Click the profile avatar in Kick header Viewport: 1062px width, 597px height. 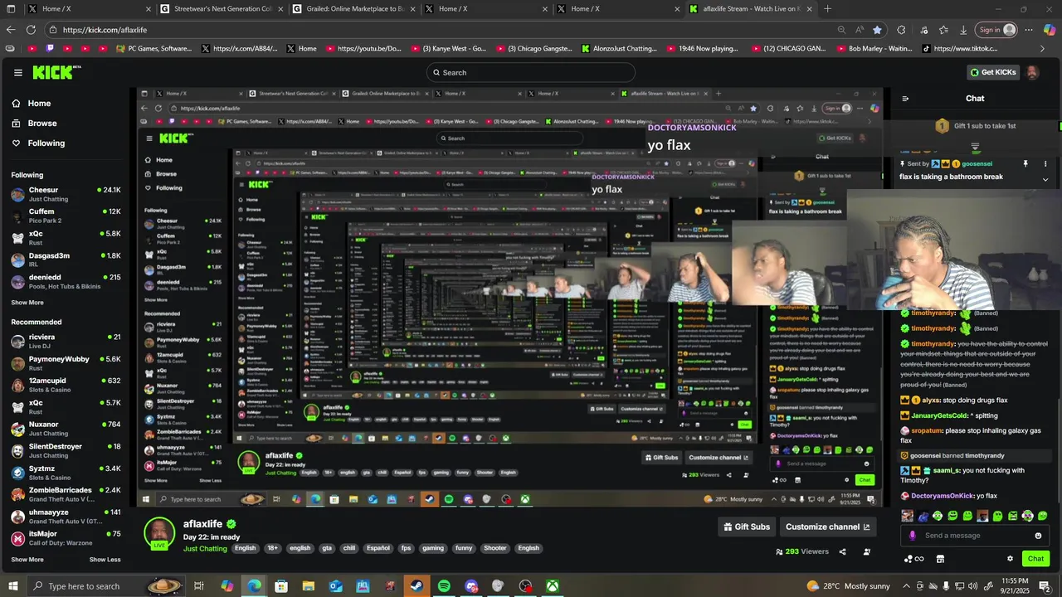[x=1032, y=72]
